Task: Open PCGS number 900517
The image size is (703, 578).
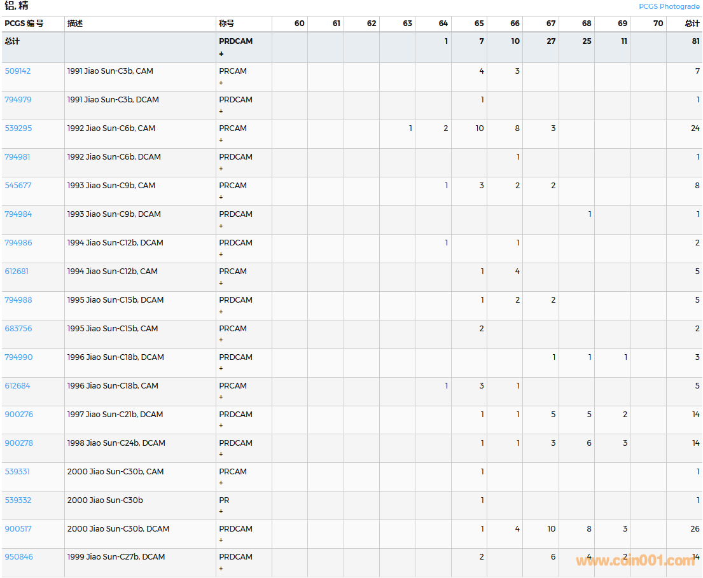Action: [x=18, y=529]
